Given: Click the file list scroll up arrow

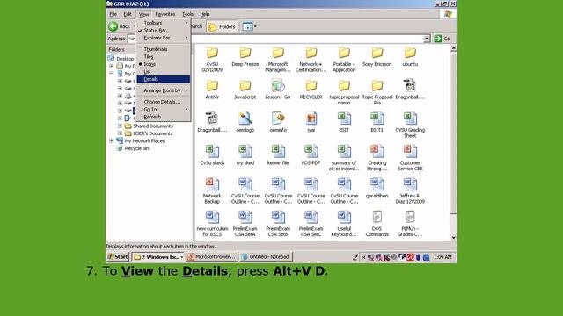Looking at the screenshot, I should [454, 47].
